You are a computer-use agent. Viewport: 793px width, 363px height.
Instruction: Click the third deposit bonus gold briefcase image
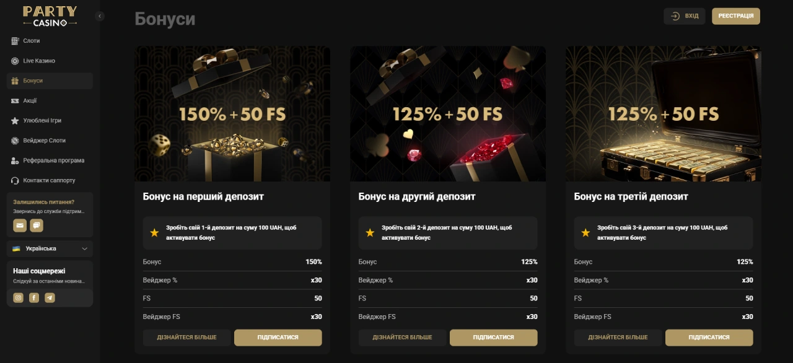pyautogui.click(x=663, y=114)
